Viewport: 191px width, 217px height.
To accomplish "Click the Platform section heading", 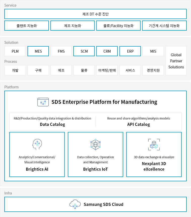I will point(11,87).
